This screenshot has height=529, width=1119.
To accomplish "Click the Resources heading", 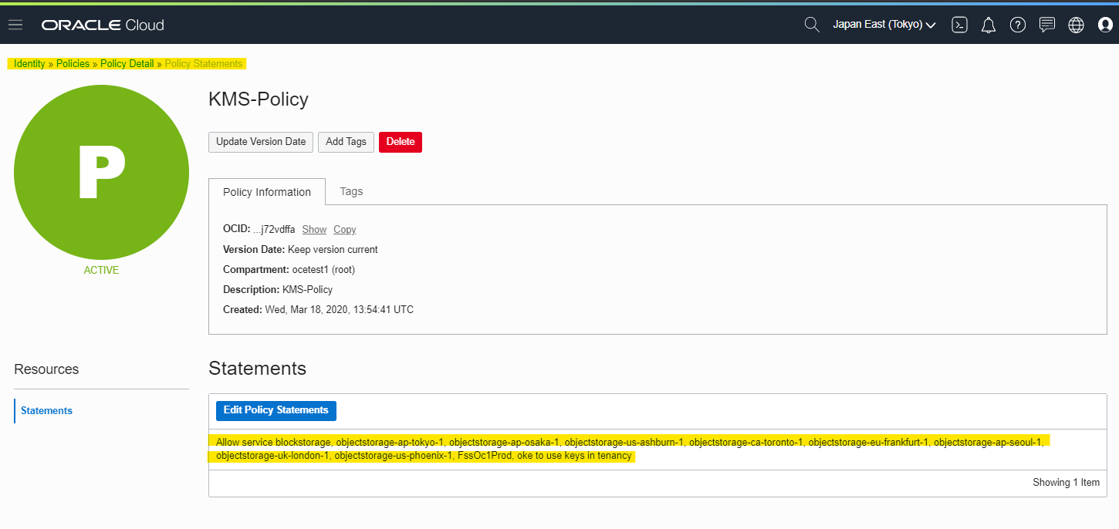I will pyautogui.click(x=46, y=369).
